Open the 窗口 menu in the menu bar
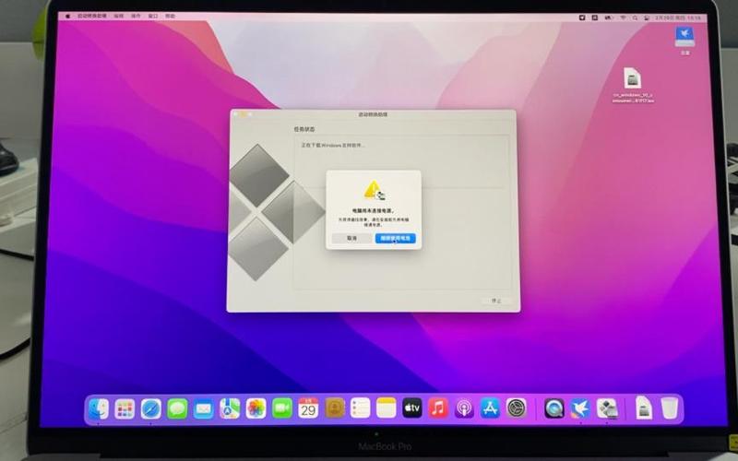 tap(153, 16)
